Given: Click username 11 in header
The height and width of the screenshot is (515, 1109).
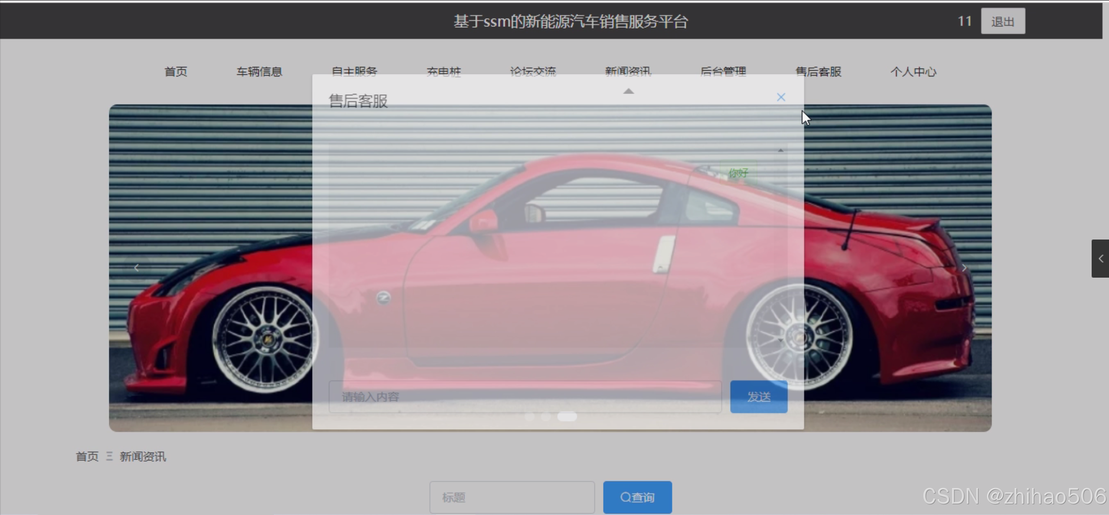Looking at the screenshot, I should (964, 21).
